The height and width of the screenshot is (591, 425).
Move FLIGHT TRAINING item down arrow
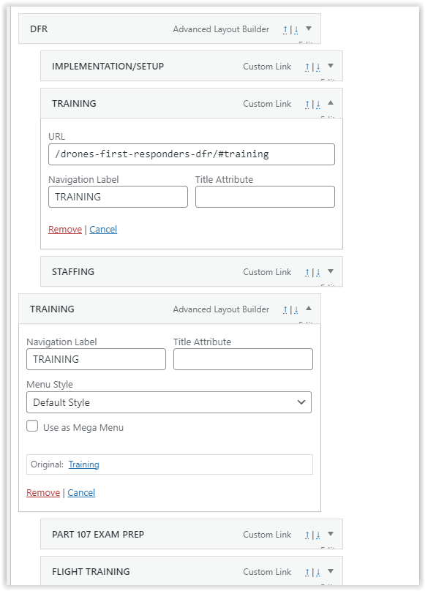tap(318, 572)
